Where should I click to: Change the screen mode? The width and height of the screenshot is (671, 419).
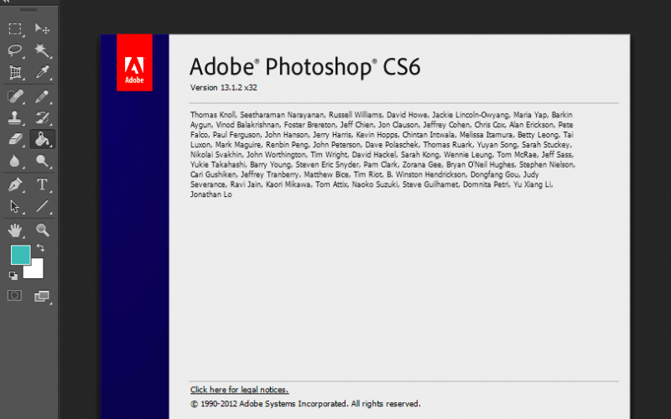point(42,296)
